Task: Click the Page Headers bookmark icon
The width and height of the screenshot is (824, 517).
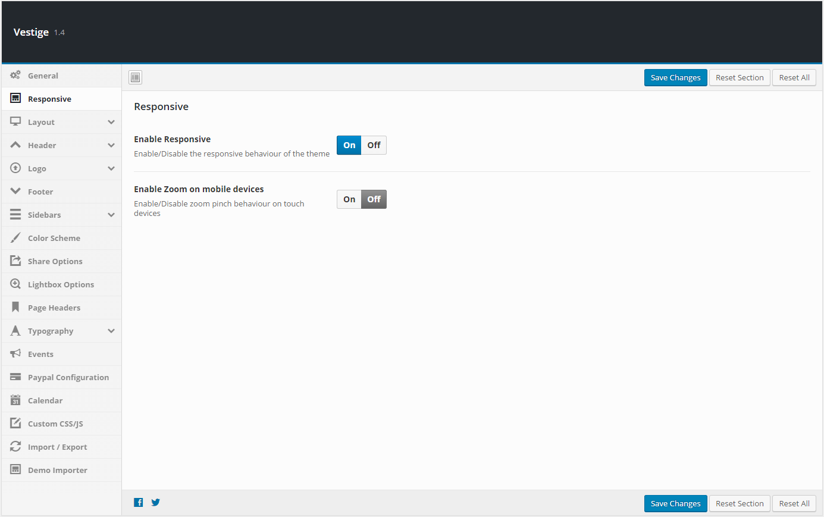Action: click(x=15, y=308)
